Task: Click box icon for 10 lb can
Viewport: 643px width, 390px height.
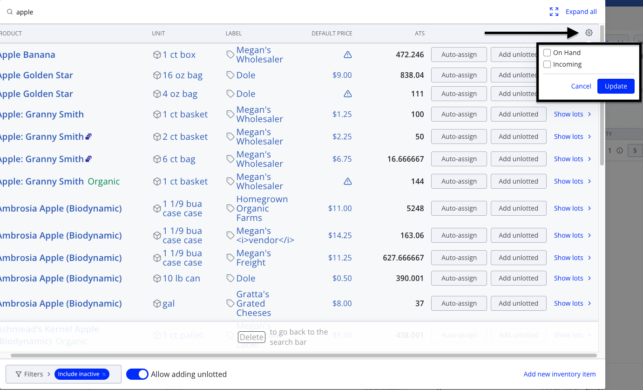Action: coord(157,279)
